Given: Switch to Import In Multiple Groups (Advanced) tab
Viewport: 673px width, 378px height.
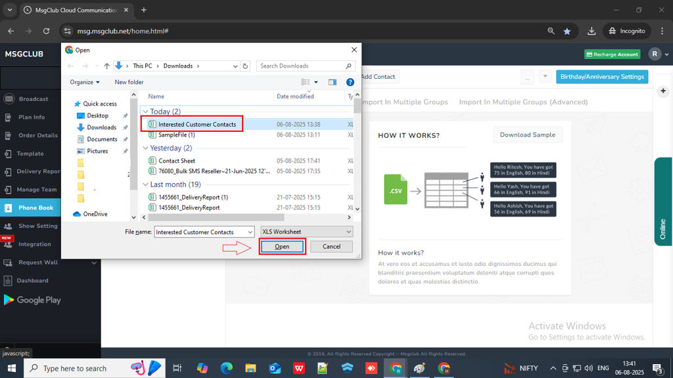Looking at the screenshot, I should pyautogui.click(x=523, y=102).
